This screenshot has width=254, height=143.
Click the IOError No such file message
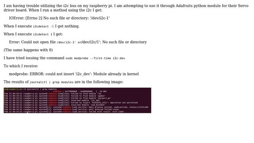pyautogui.click(x=59, y=18)
